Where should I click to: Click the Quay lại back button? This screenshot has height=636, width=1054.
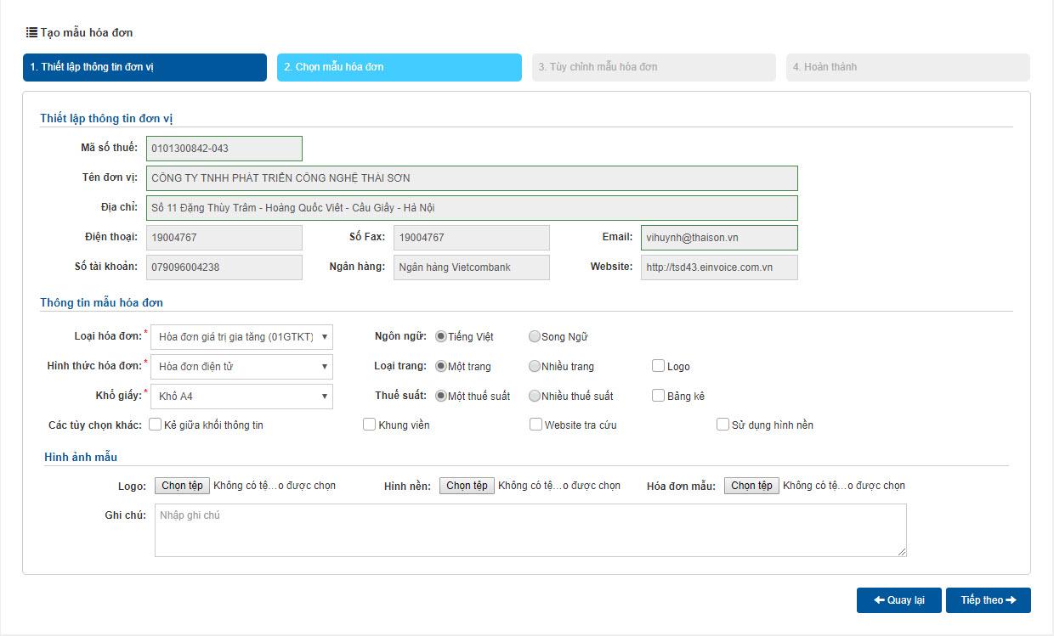(898, 600)
